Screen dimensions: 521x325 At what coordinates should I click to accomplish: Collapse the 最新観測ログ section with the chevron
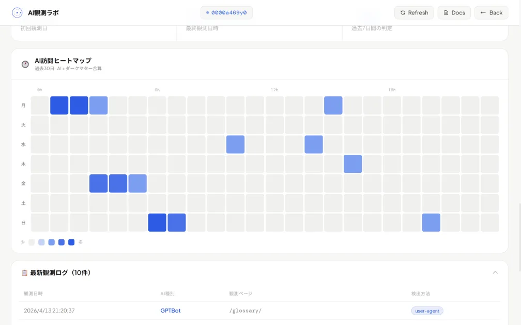coord(495,272)
